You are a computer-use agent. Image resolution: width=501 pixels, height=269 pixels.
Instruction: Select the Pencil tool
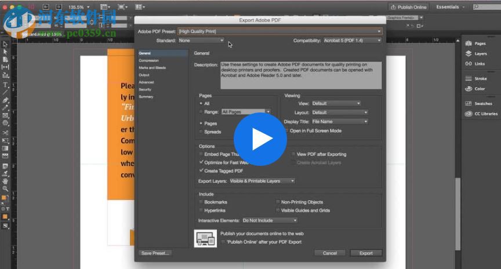(5, 108)
